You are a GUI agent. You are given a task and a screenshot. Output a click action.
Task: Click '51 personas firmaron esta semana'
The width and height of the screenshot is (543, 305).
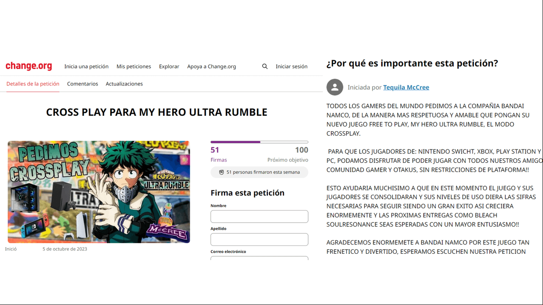[263, 172]
